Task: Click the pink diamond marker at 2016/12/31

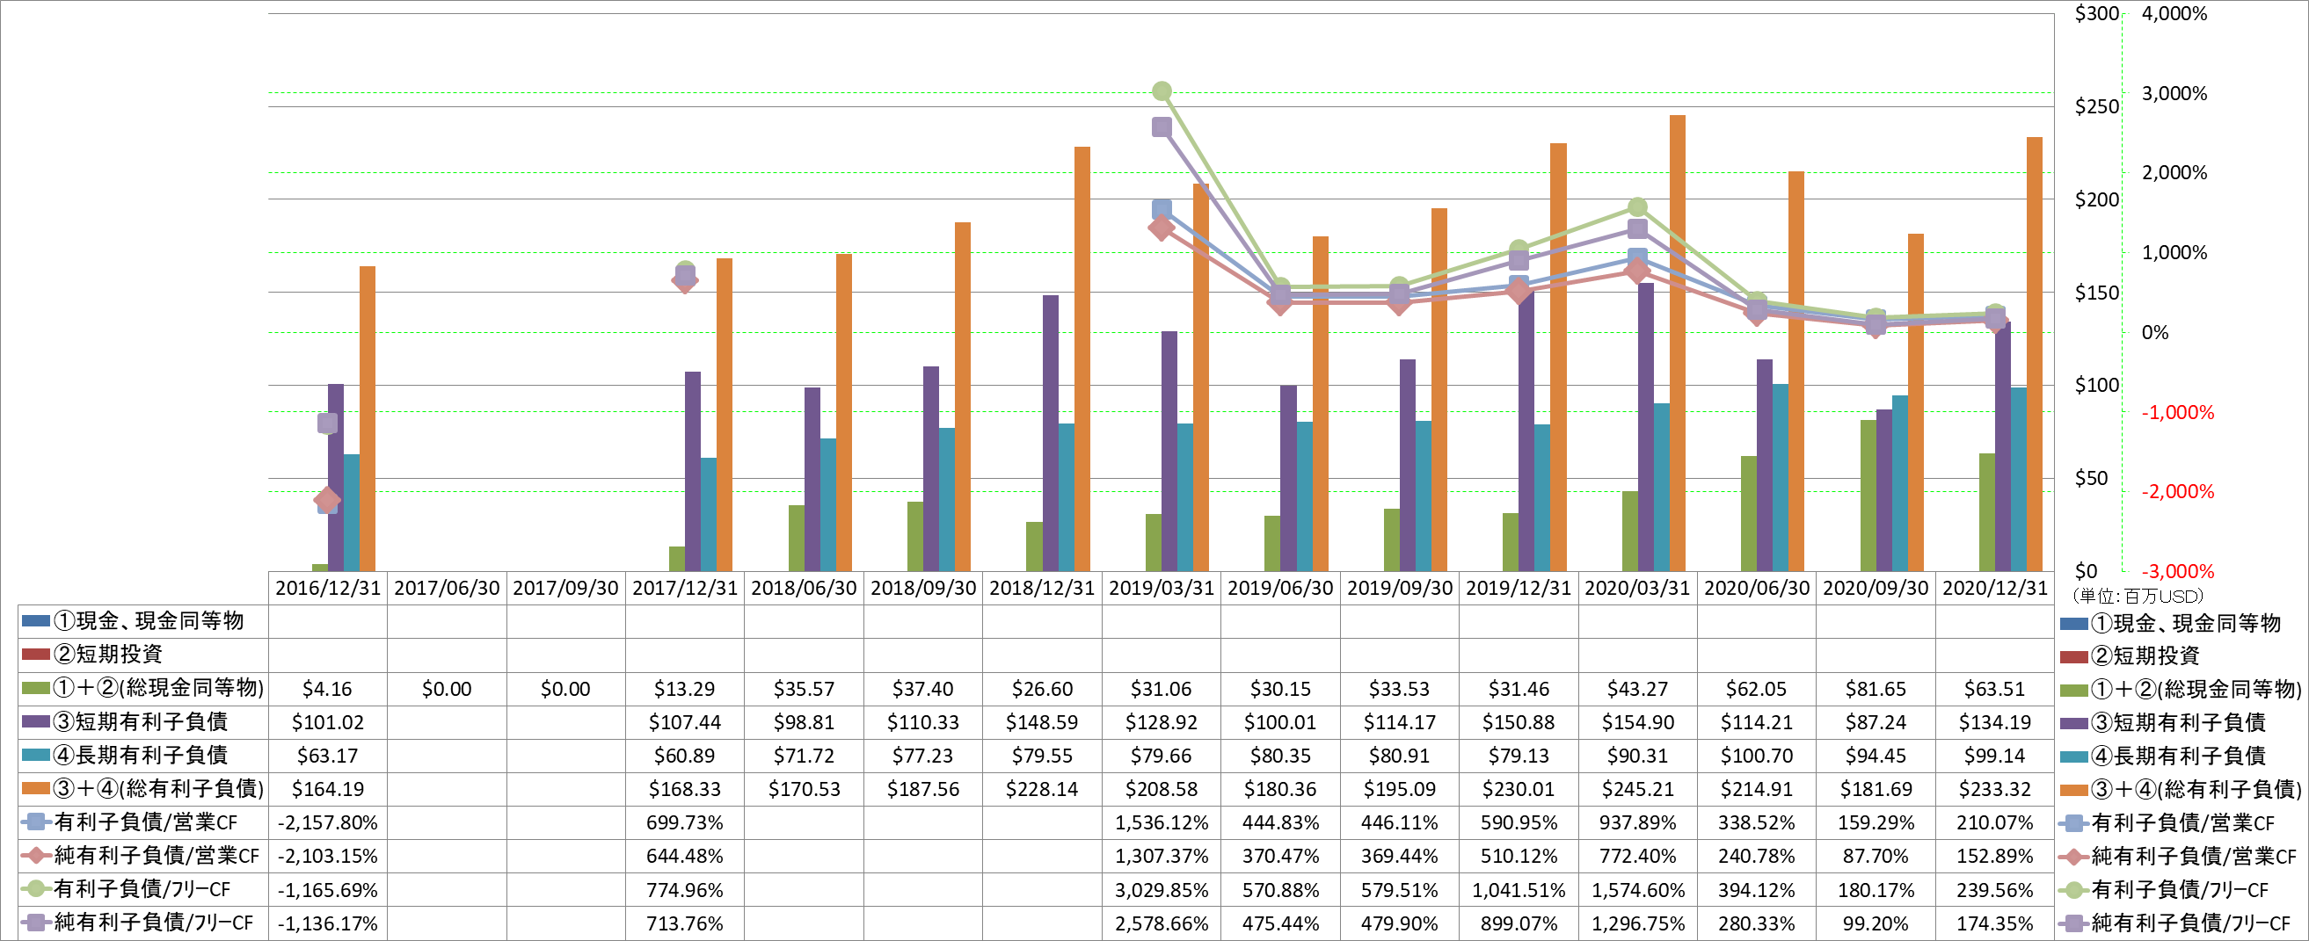Action: point(327,500)
